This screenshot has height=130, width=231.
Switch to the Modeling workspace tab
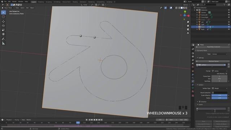41,2
